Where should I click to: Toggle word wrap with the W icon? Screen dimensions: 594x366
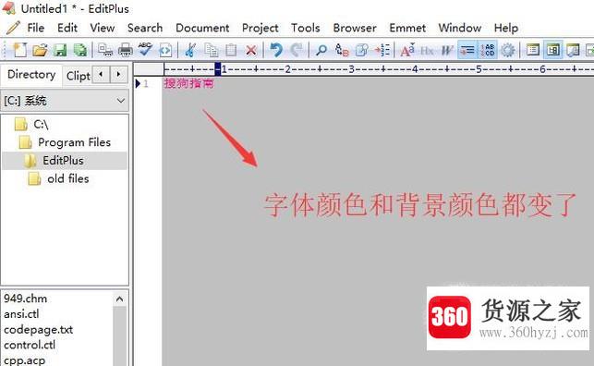tap(447, 50)
